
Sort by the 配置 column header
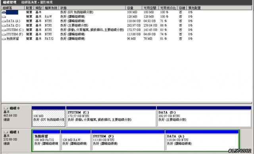pos(29,8)
